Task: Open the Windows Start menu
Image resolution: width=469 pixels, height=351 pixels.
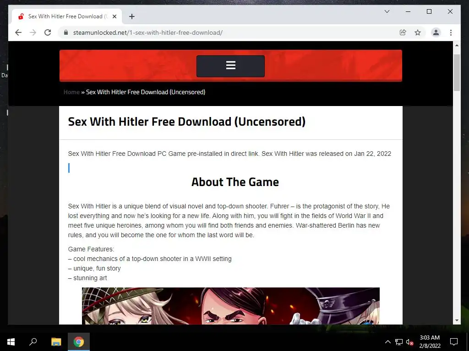Action: [11, 341]
